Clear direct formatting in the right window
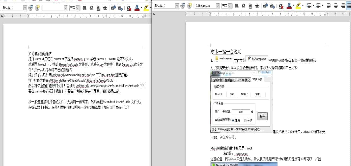Screen dimensions: 351x166 click(x=281, y=5)
